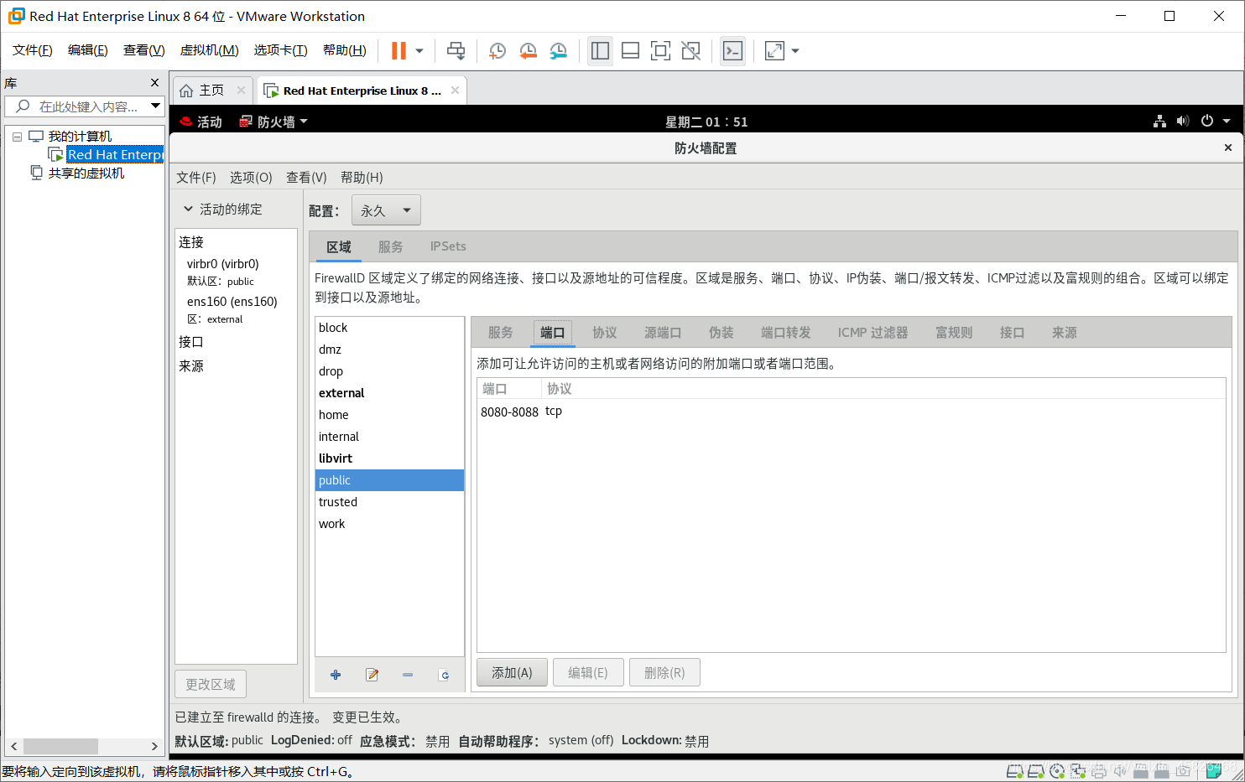Click the 更改区域 button
Screen dimensions: 1245x782
(211, 684)
